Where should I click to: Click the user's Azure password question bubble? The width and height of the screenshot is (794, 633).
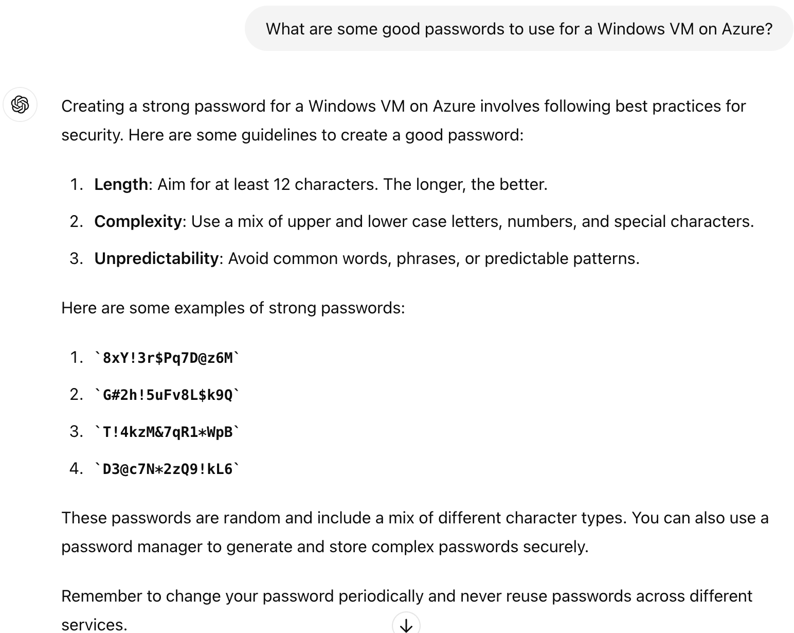tap(518, 29)
